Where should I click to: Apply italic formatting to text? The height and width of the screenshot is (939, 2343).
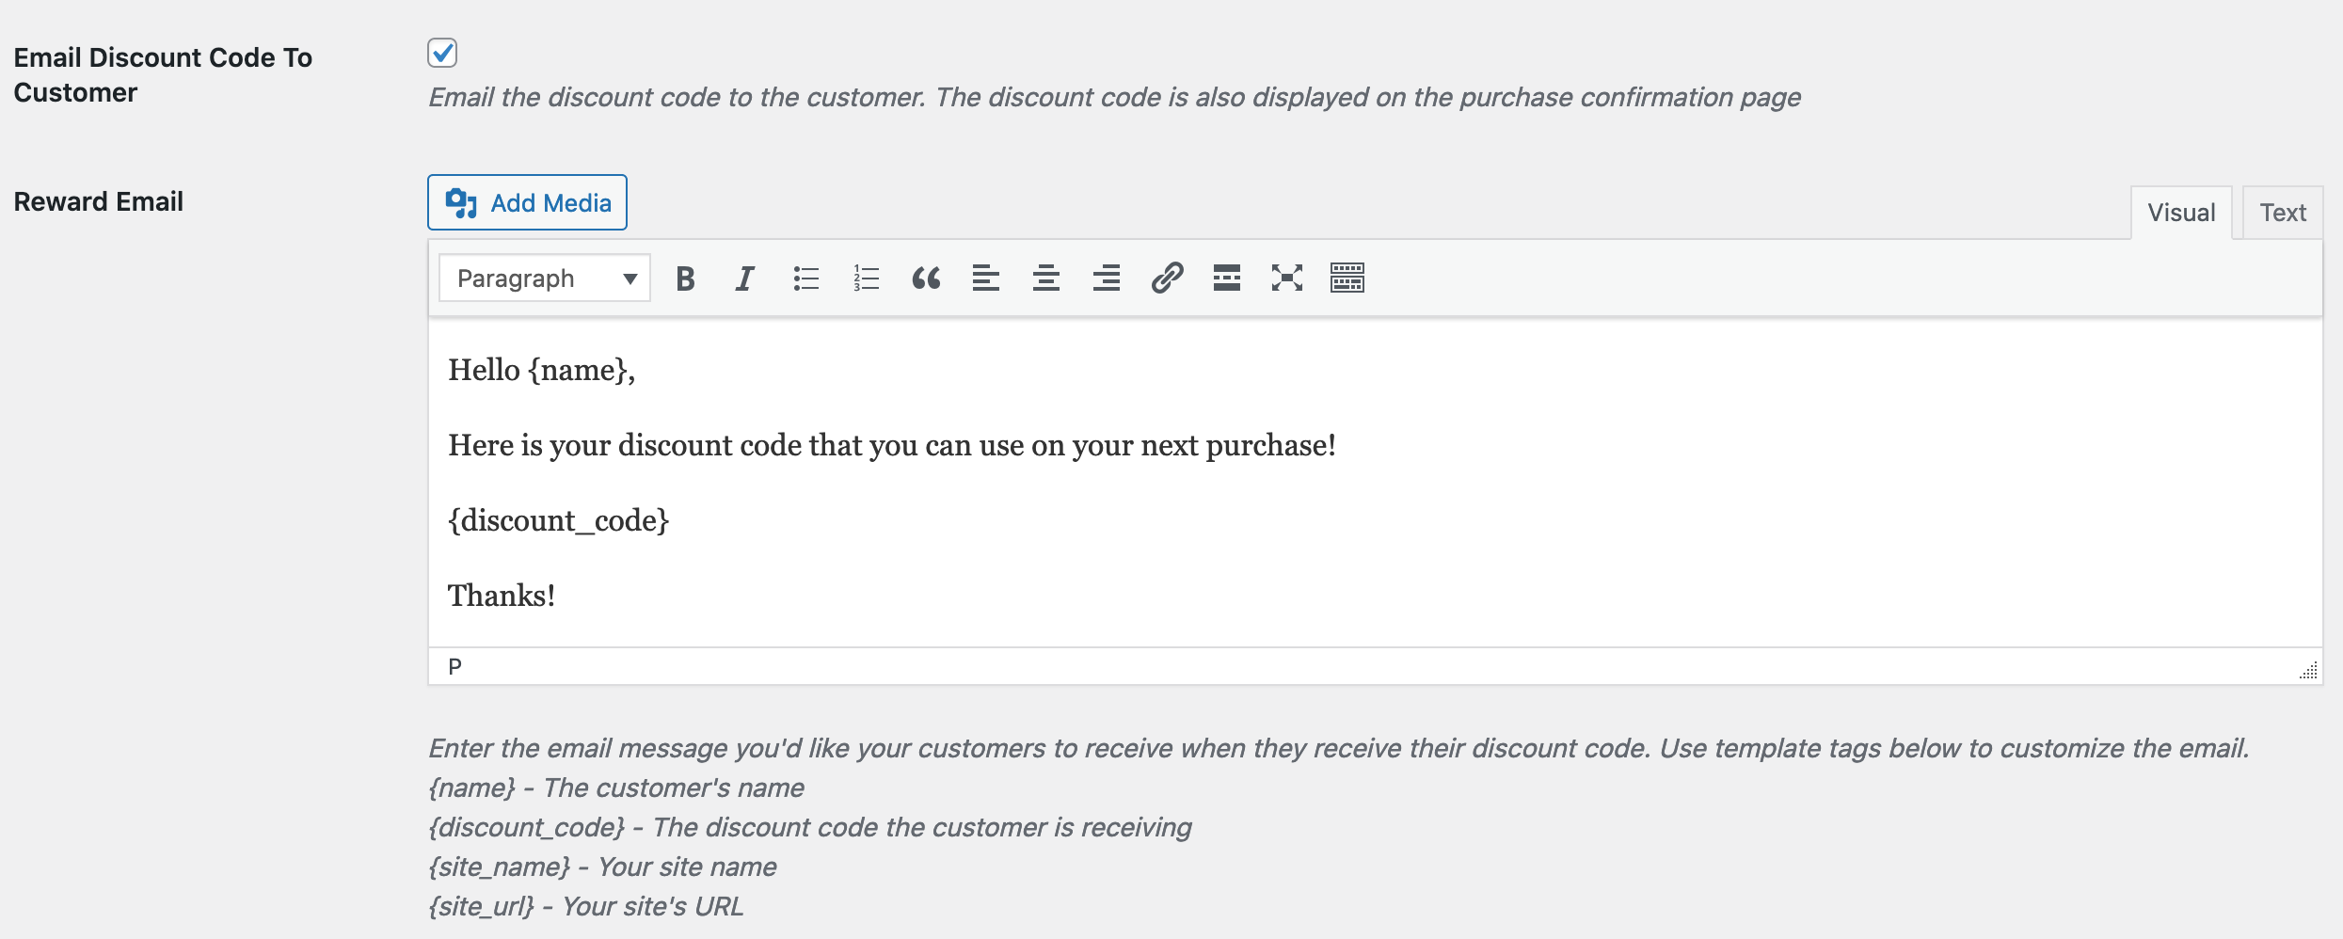744,279
